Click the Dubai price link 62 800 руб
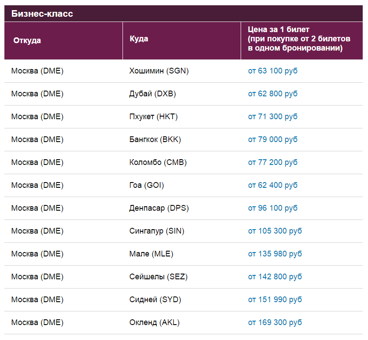Viewport: 368px width, 340px height. click(x=272, y=94)
